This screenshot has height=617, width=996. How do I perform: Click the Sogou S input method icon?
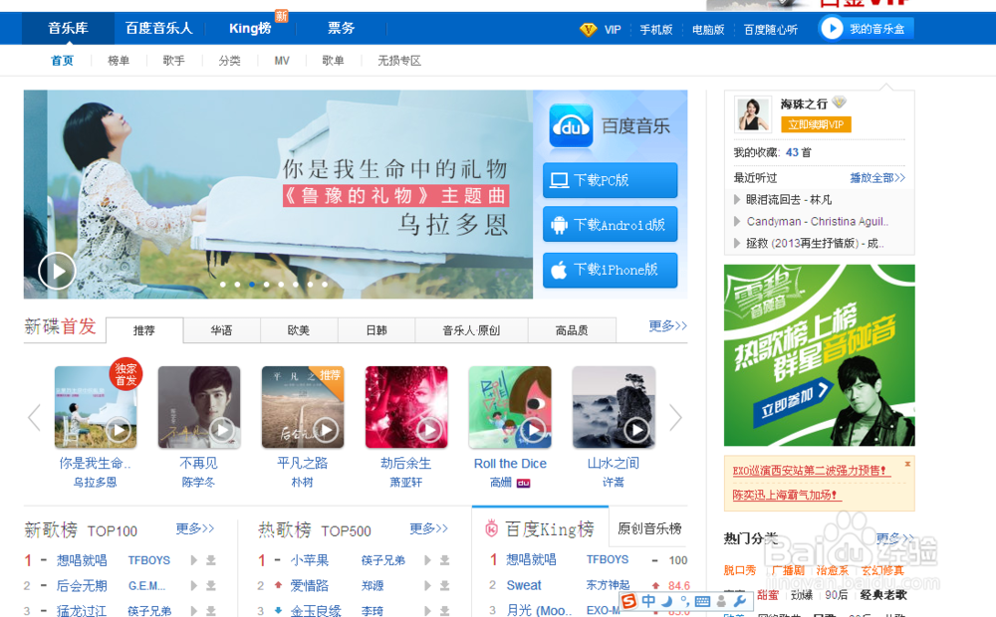coord(628,600)
